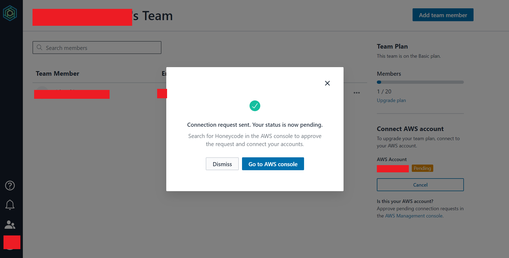Click 'This team is on the Basic plan' text
509x258 pixels.
click(409, 56)
